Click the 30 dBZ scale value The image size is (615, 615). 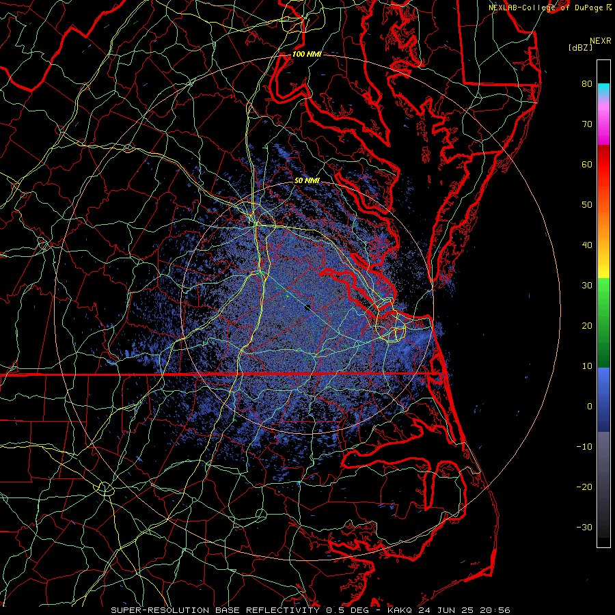click(587, 285)
